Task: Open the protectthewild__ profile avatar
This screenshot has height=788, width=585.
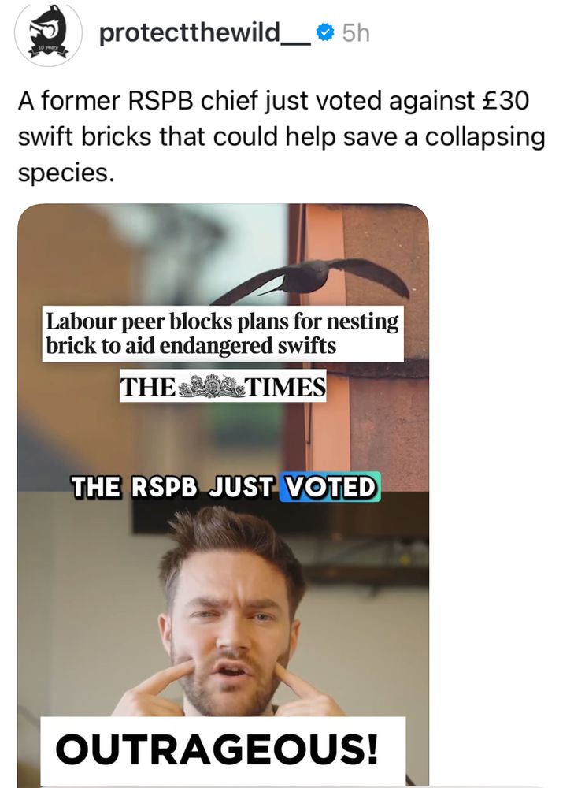Action: [49, 34]
